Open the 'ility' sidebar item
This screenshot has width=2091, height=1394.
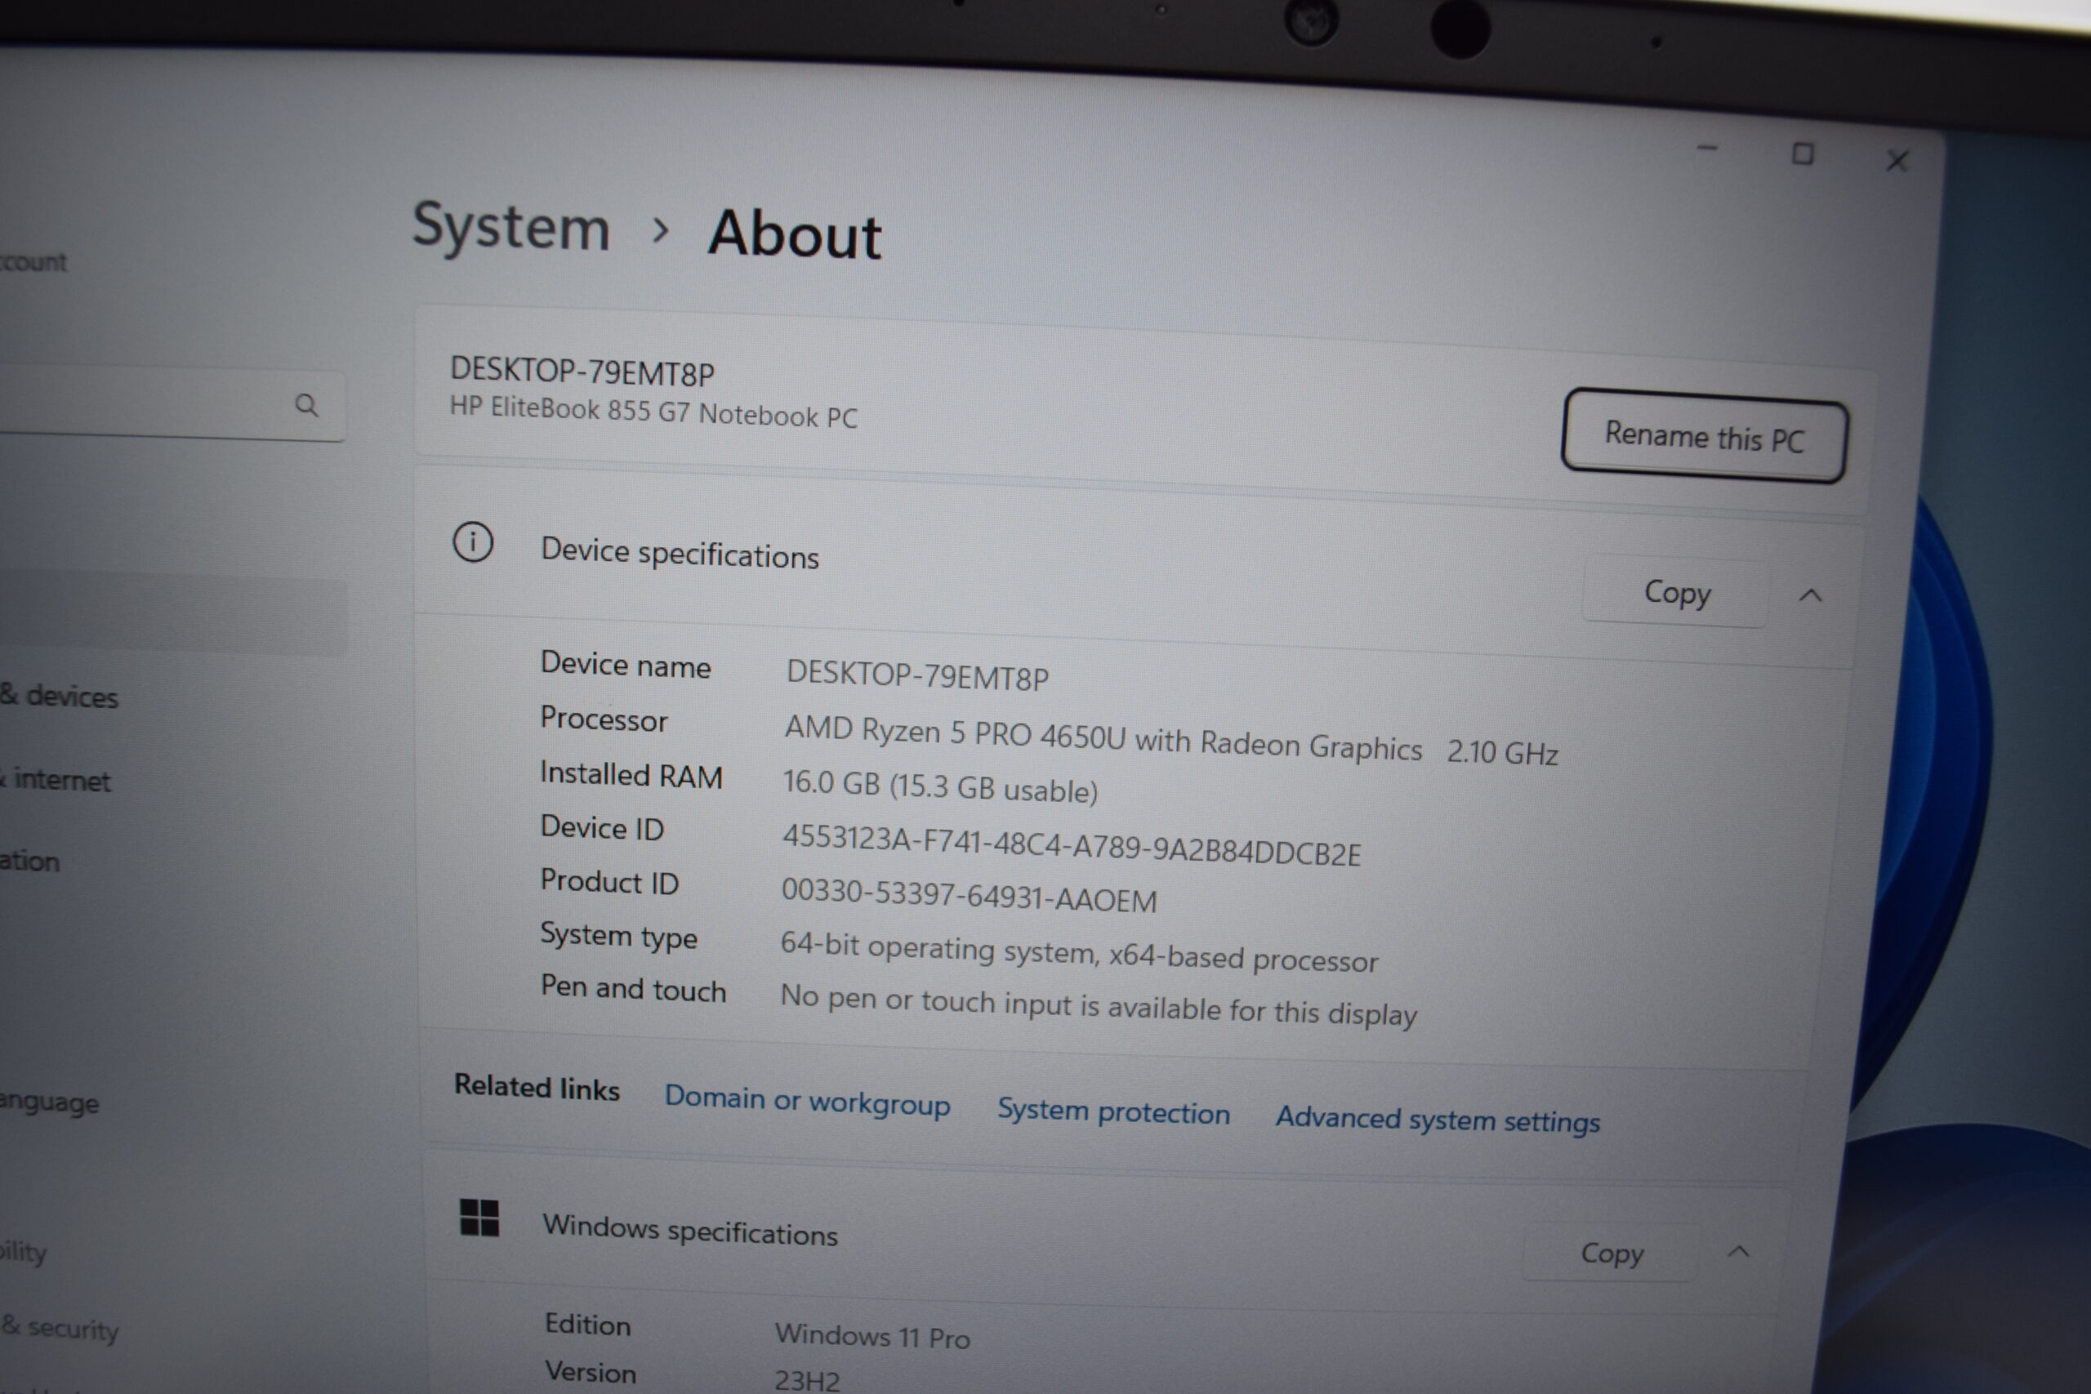pyautogui.click(x=24, y=1251)
